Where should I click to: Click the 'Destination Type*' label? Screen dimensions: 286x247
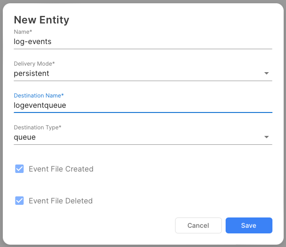pos(37,127)
